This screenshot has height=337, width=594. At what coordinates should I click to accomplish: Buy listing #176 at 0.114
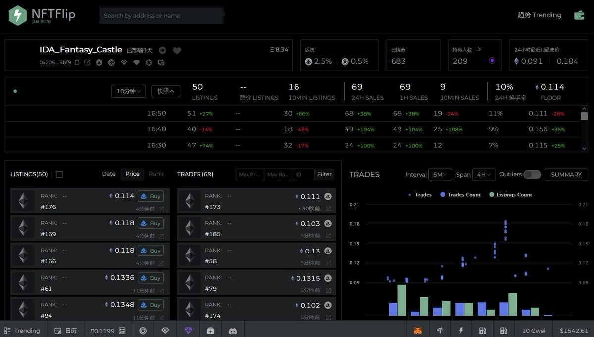[x=150, y=196]
